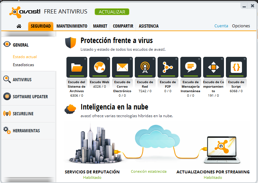Click the 6068 / 0 script shield count
Screen dimensions: 258x183
236,91
